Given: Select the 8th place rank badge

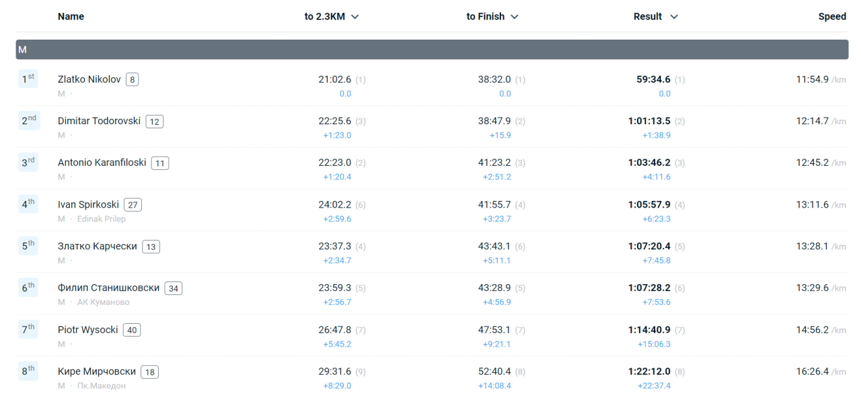Looking at the screenshot, I should (28, 370).
